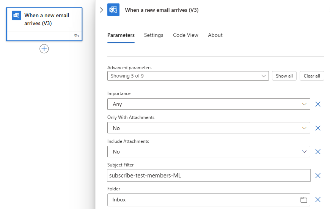Image resolution: width=330 pixels, height=209 pixels.
Task: Click into the Subject Filter text field
Action: (209, 176)
